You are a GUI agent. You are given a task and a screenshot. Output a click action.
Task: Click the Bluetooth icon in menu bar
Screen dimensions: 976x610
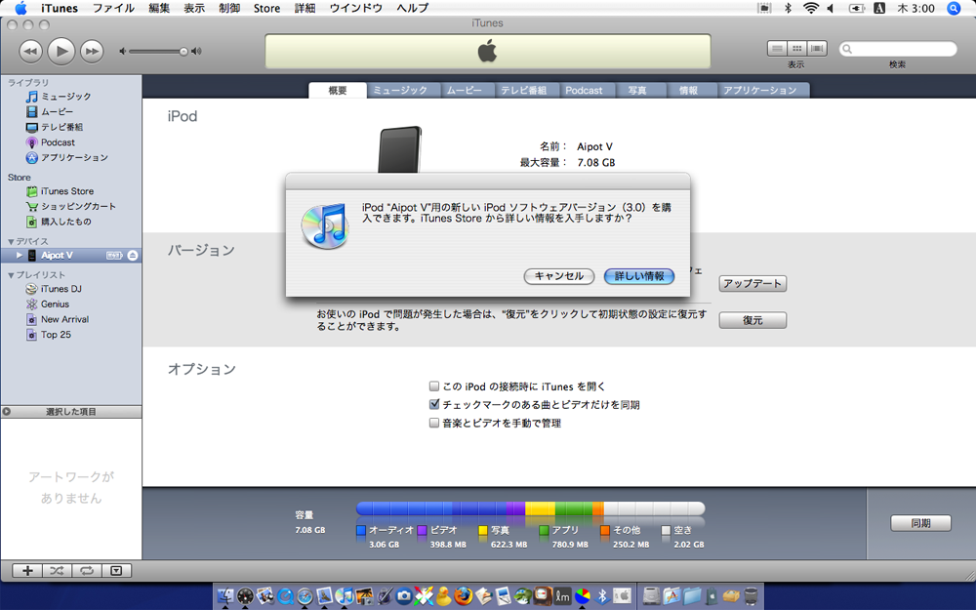pos(788,8)
